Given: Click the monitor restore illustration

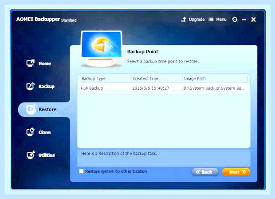Looking at the screenshot, I should pos(102,49).
